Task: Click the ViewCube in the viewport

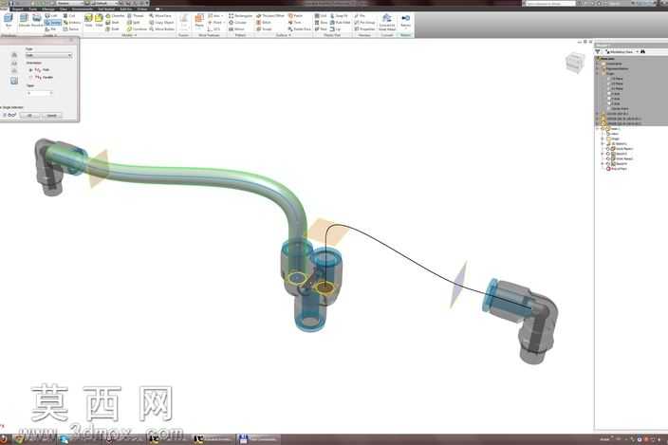Action: (575, 63)
